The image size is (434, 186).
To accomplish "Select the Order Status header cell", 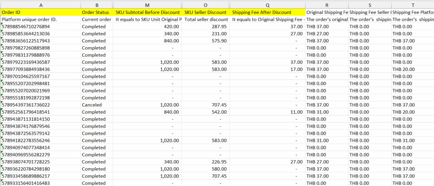I will (x=97, y=12).
